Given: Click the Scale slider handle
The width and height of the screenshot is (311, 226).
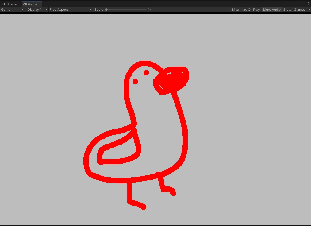Looking at the screenshot, I should click(x=106, y=10).
